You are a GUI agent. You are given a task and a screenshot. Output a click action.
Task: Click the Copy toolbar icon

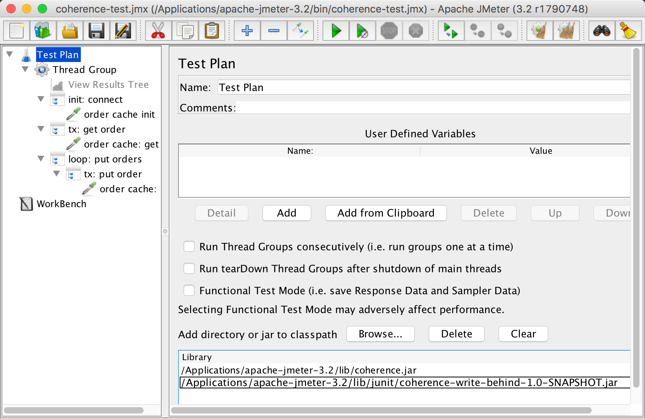185,31
